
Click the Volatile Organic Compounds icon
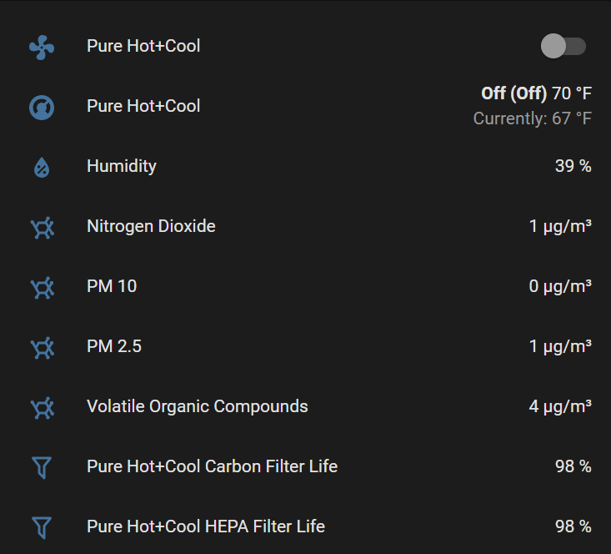[x=42, y=408]
